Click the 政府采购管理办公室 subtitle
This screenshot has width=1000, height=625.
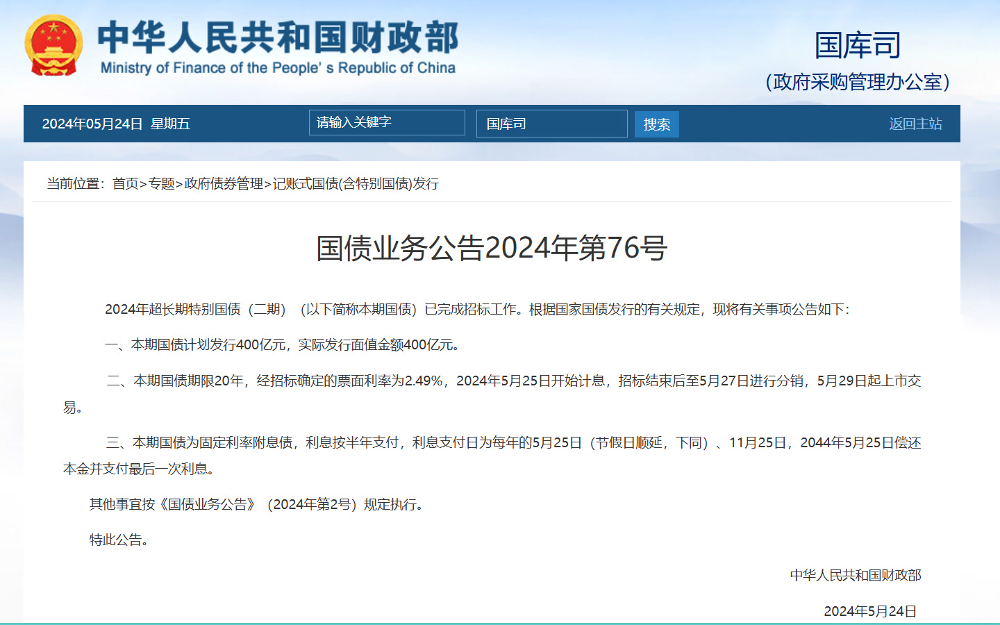[857, 82]
